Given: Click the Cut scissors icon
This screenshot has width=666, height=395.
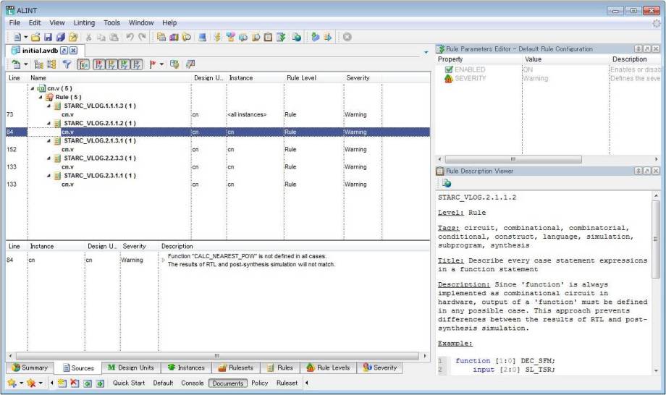Looking at the screenshot, I should [x=89, y=38].
